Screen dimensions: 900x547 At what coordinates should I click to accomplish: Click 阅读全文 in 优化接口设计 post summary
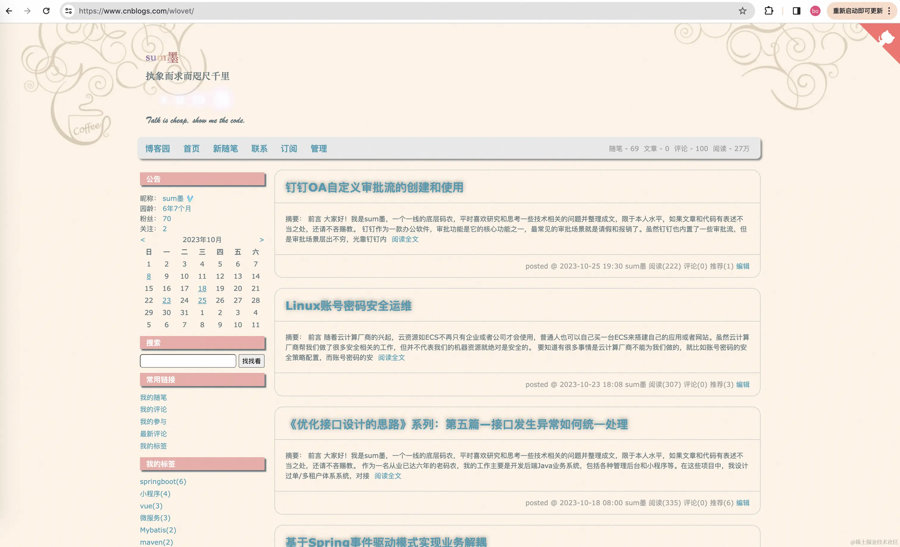[x=387, y=476]
